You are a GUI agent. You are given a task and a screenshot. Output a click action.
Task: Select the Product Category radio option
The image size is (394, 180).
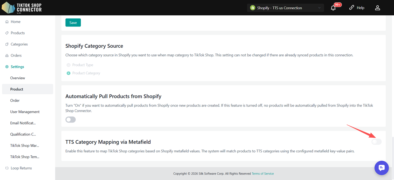click(69, 73)
